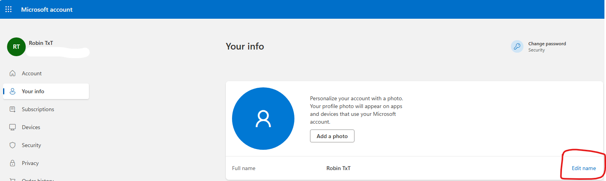Open the Account menu item
This screenshot has height=181, width=606.
click(46, 73)
